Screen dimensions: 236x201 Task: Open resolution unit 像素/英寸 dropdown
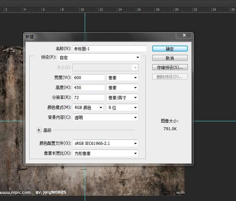pyautogui.click(x=122, y=98)
